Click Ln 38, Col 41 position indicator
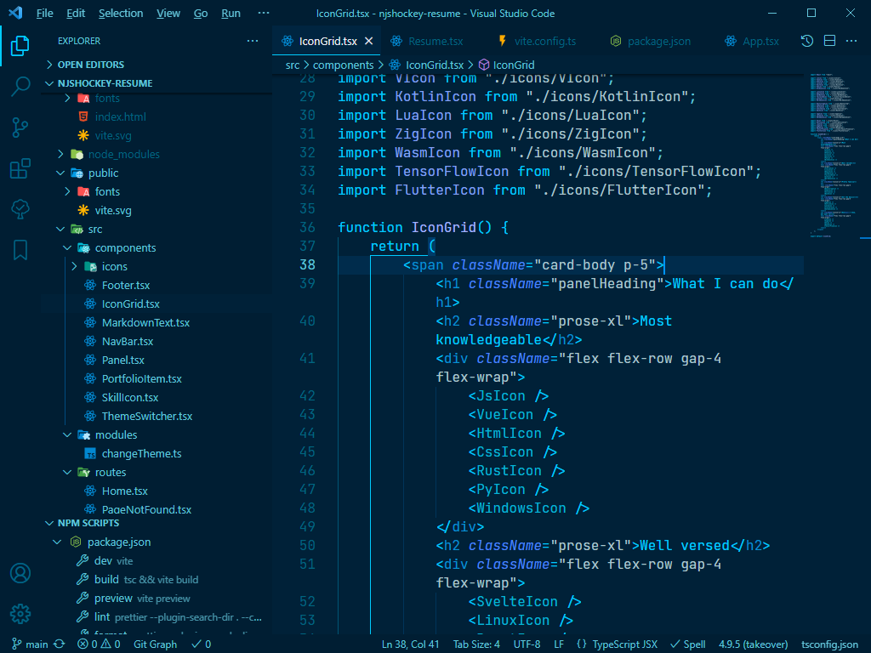Screen dimensions: 871x653 pyautogui.click(x=410, y=644)
